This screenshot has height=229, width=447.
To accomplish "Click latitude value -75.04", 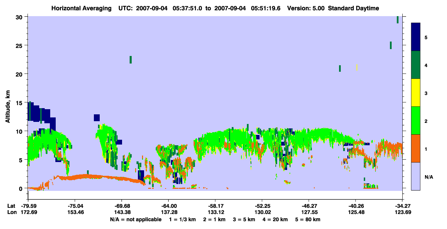I will pos(75,206).
